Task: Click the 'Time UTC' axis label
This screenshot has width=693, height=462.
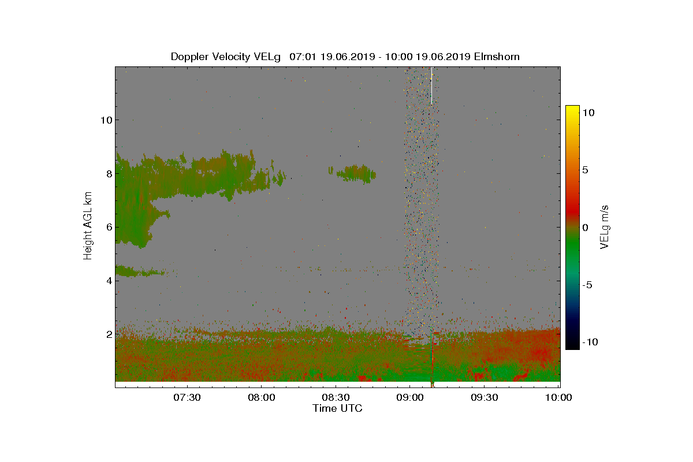Action: pyautogui.click(x=338, y=408)
